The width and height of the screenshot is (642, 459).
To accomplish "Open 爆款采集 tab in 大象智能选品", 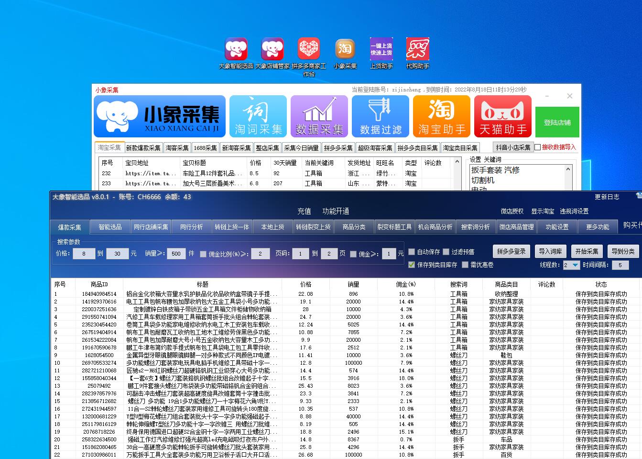I will [x=70, y=227].
